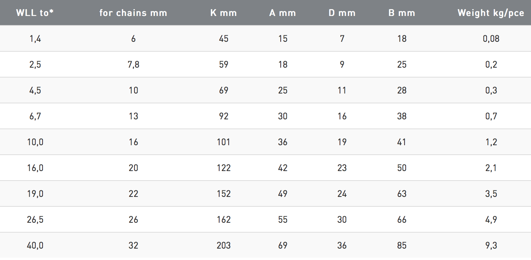Click the K value 69 cell
Image resolution: width=531 pixels, height=260 pixels.
point(224,90)
